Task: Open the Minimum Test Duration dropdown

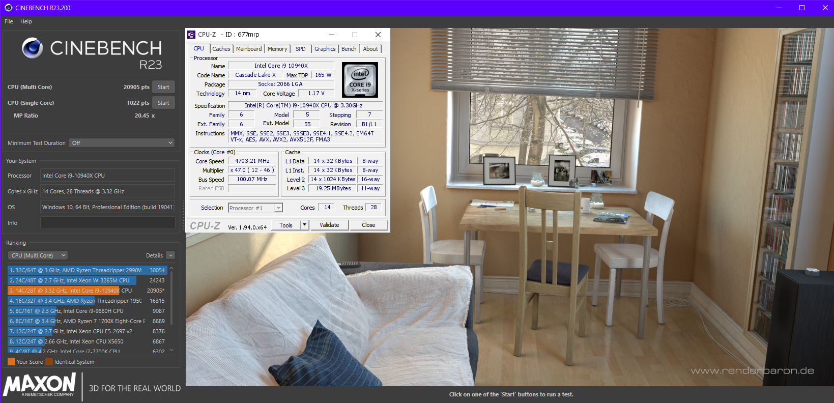Action: (x=122, y=143)
